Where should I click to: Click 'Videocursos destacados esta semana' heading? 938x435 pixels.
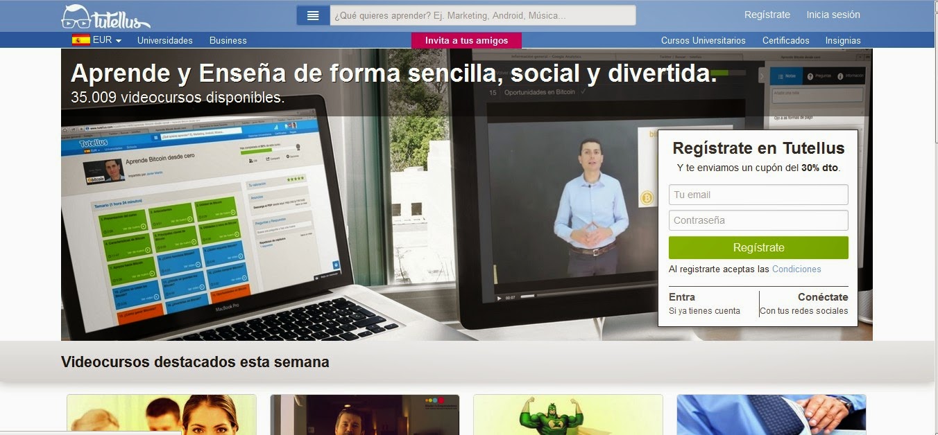tap(195, 362)
